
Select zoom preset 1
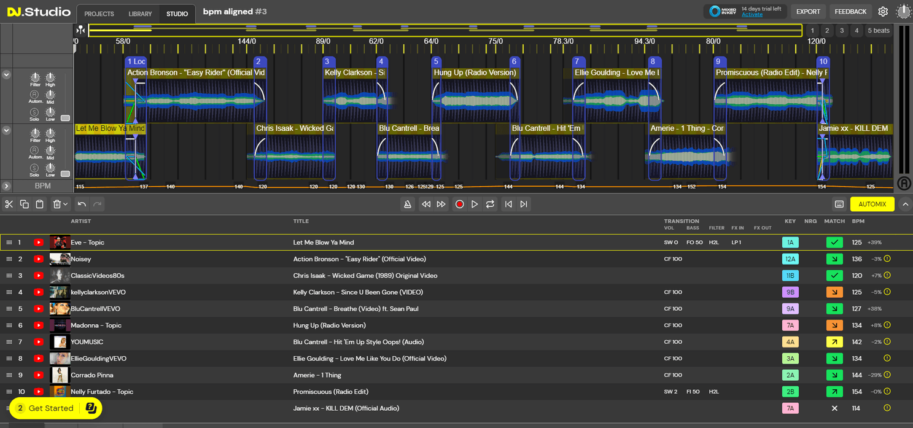(812, 31)
